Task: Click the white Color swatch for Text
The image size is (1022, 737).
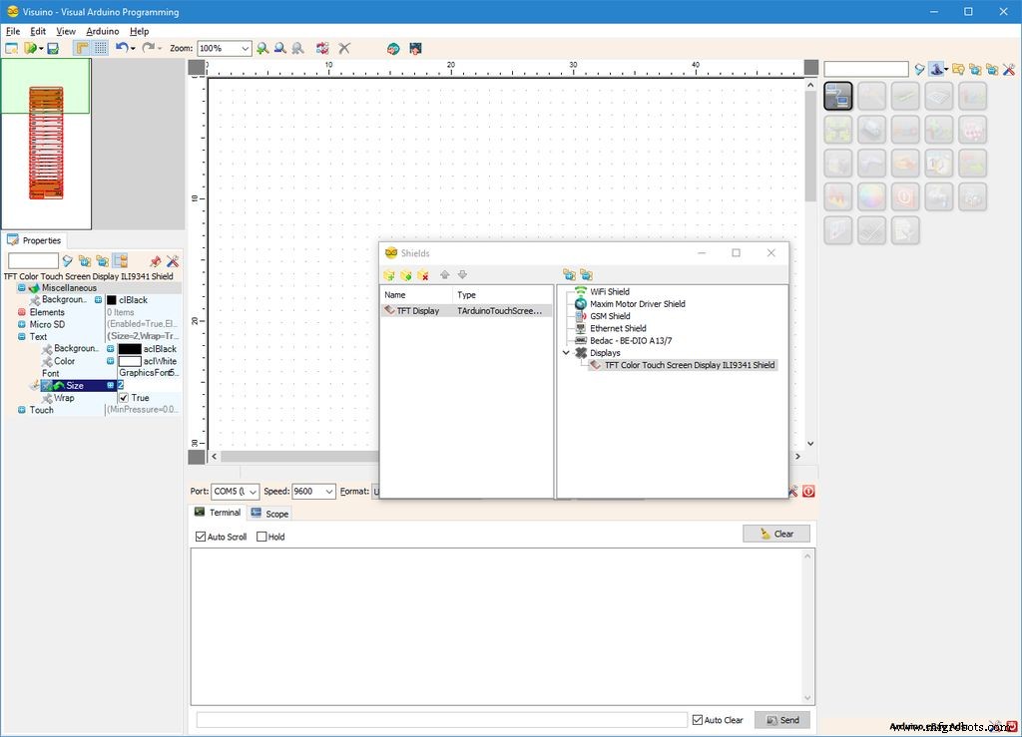Action: (x=130, y=361)
